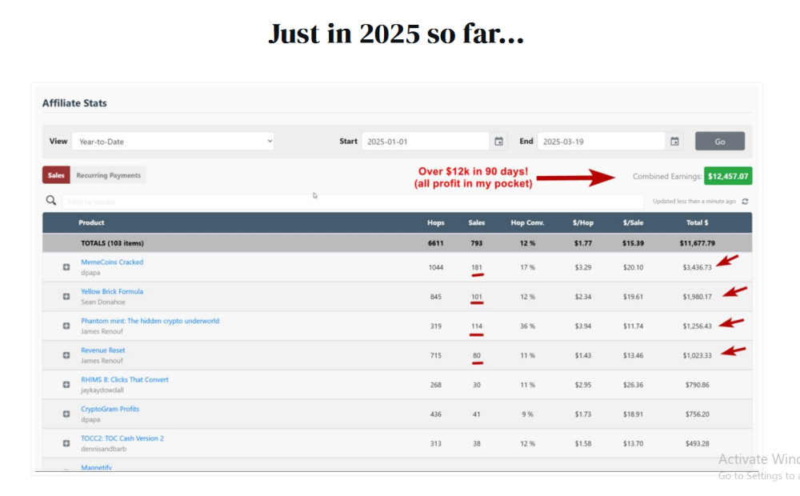800x496 pixels.
Task: Click the dennisandbarb vendor name
Action: [x=103, y=449]
